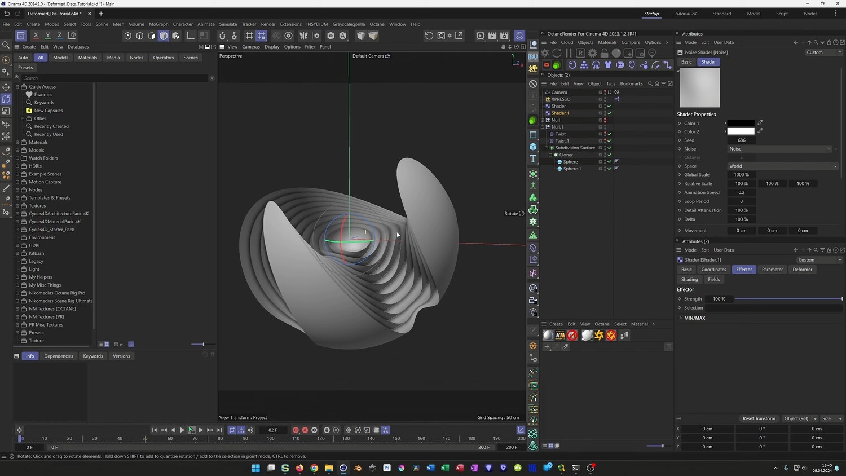Toggle the Y axis lock icon
The height and width of the screenshot is (476, 846).
(47, 36)
